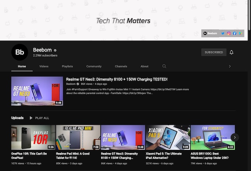Click the Beebom channel name heading
Viewport: 251px width, 171px height.
coord(42,50)
